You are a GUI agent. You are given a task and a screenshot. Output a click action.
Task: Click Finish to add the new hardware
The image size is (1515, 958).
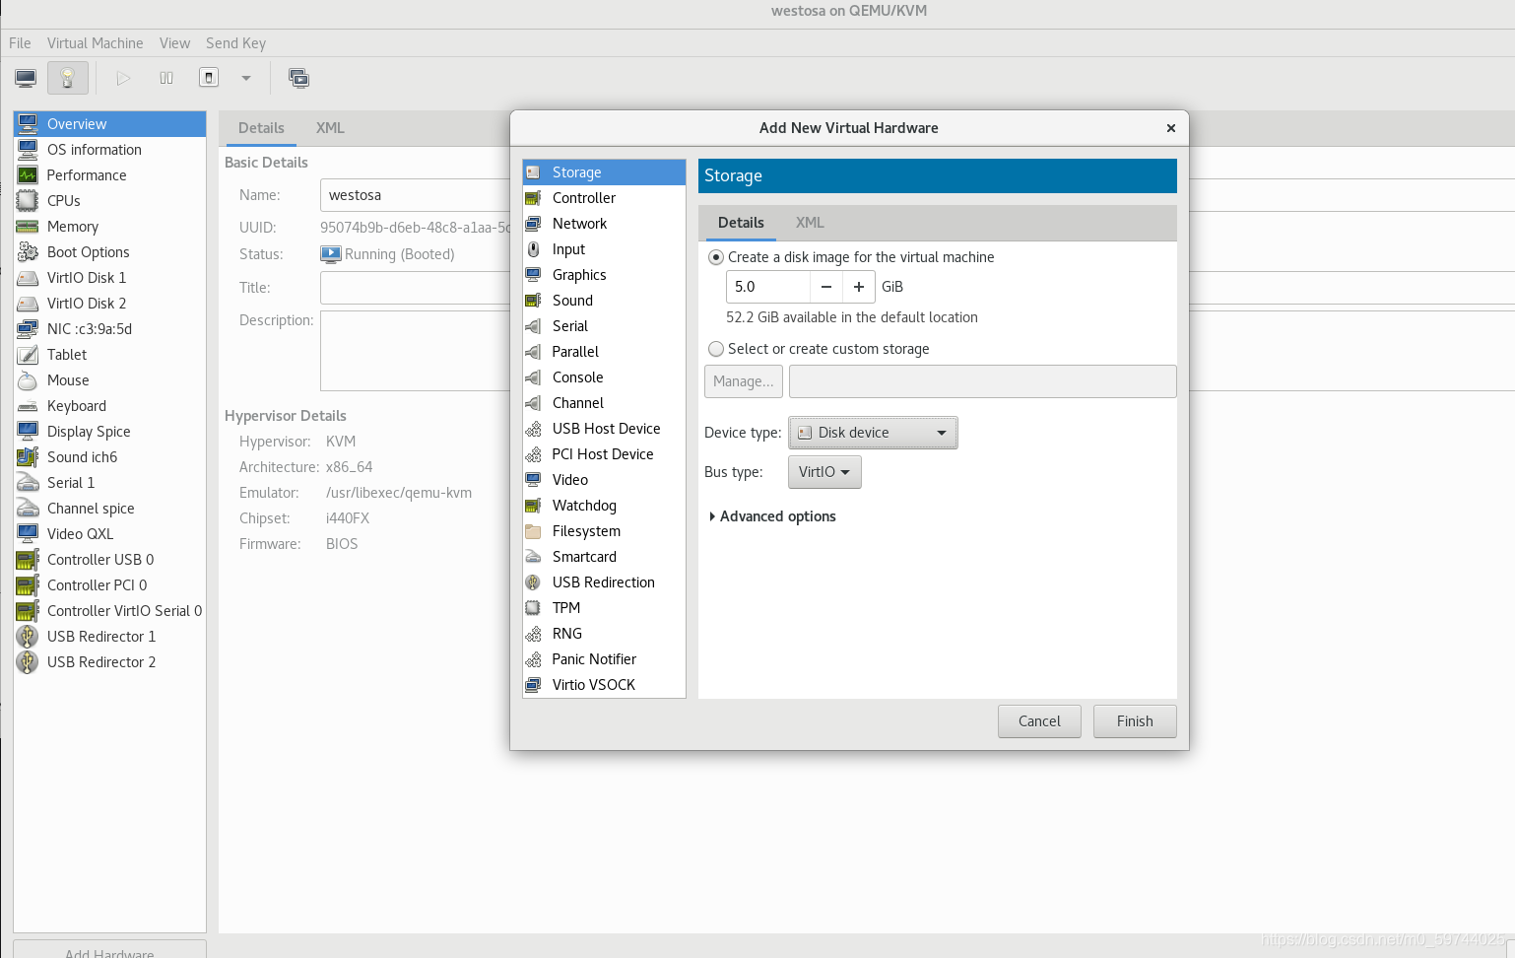point(1134,720)
